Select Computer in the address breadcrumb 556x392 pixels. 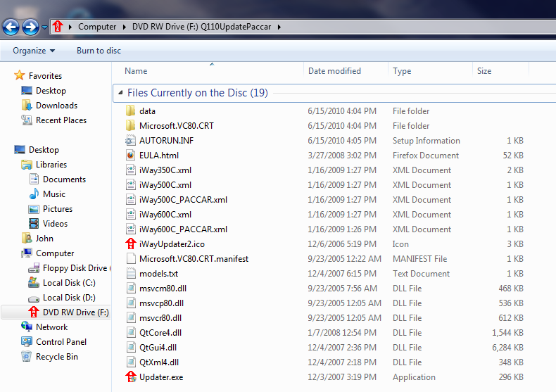pyautogui.click(x=97, y=27)
